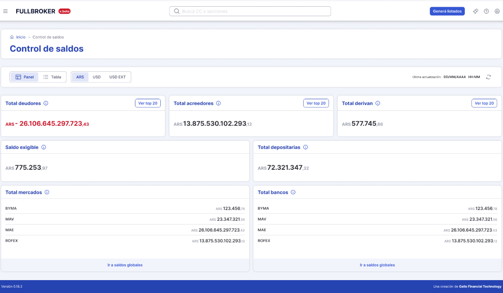View top 20 acreedores
Image resolution: width=503 pixels, height=293 pixels.
(316, 103)
